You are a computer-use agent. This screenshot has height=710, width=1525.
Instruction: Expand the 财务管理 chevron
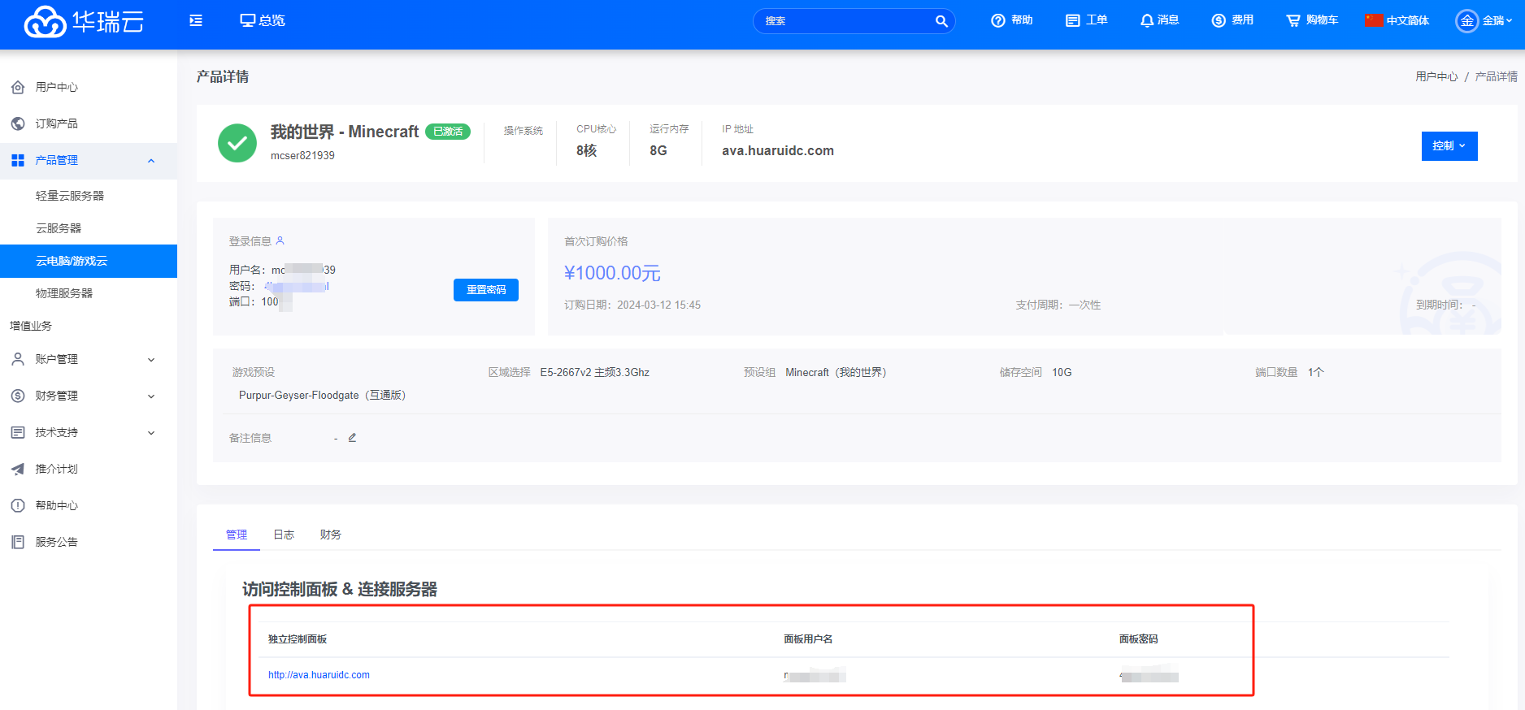pos(151,396)
